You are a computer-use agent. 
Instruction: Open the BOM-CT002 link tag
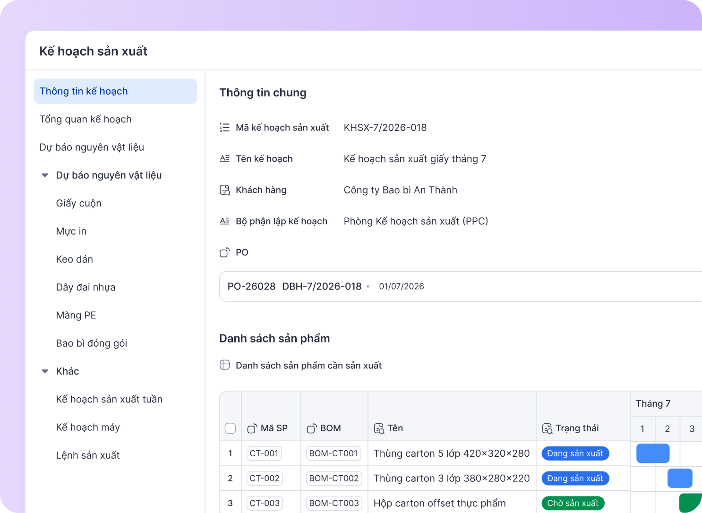point(334,479)
